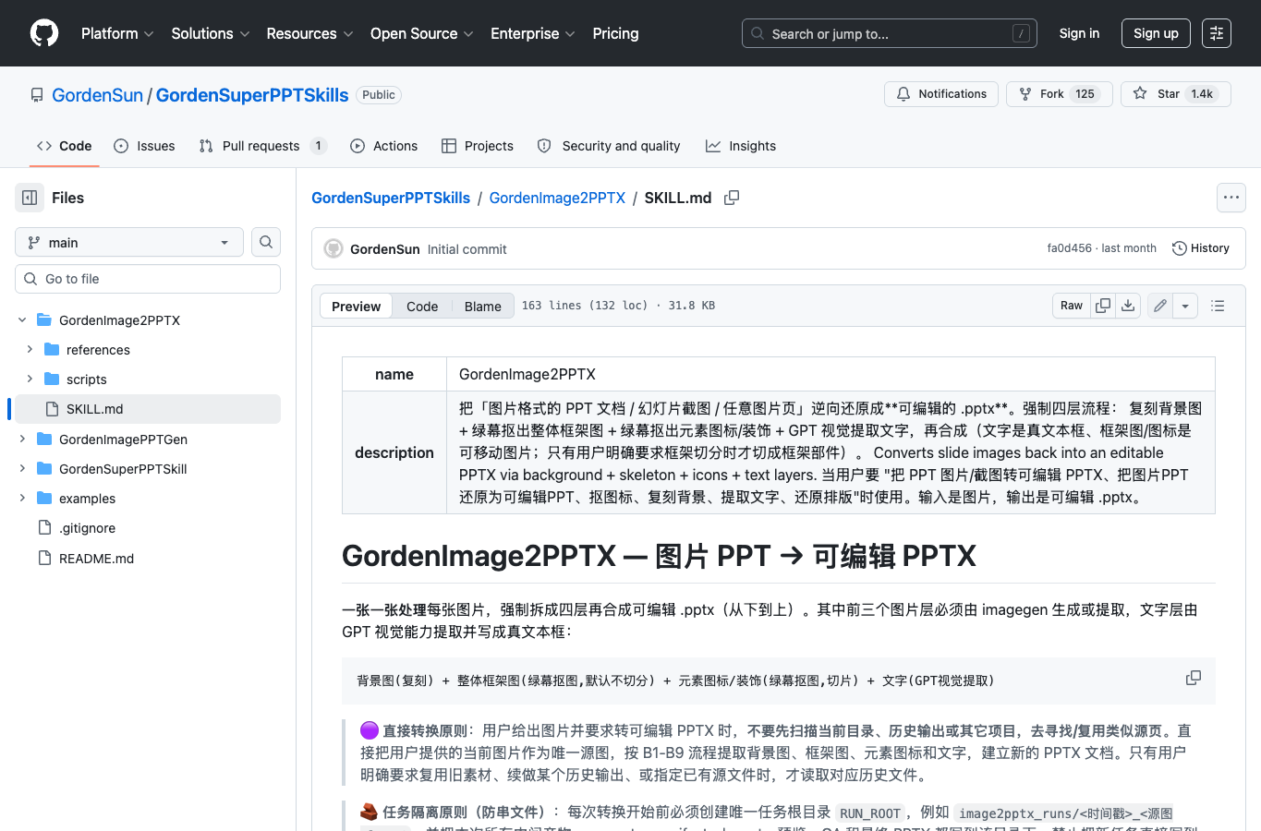Search files with the magnifier button

(266, 242)
